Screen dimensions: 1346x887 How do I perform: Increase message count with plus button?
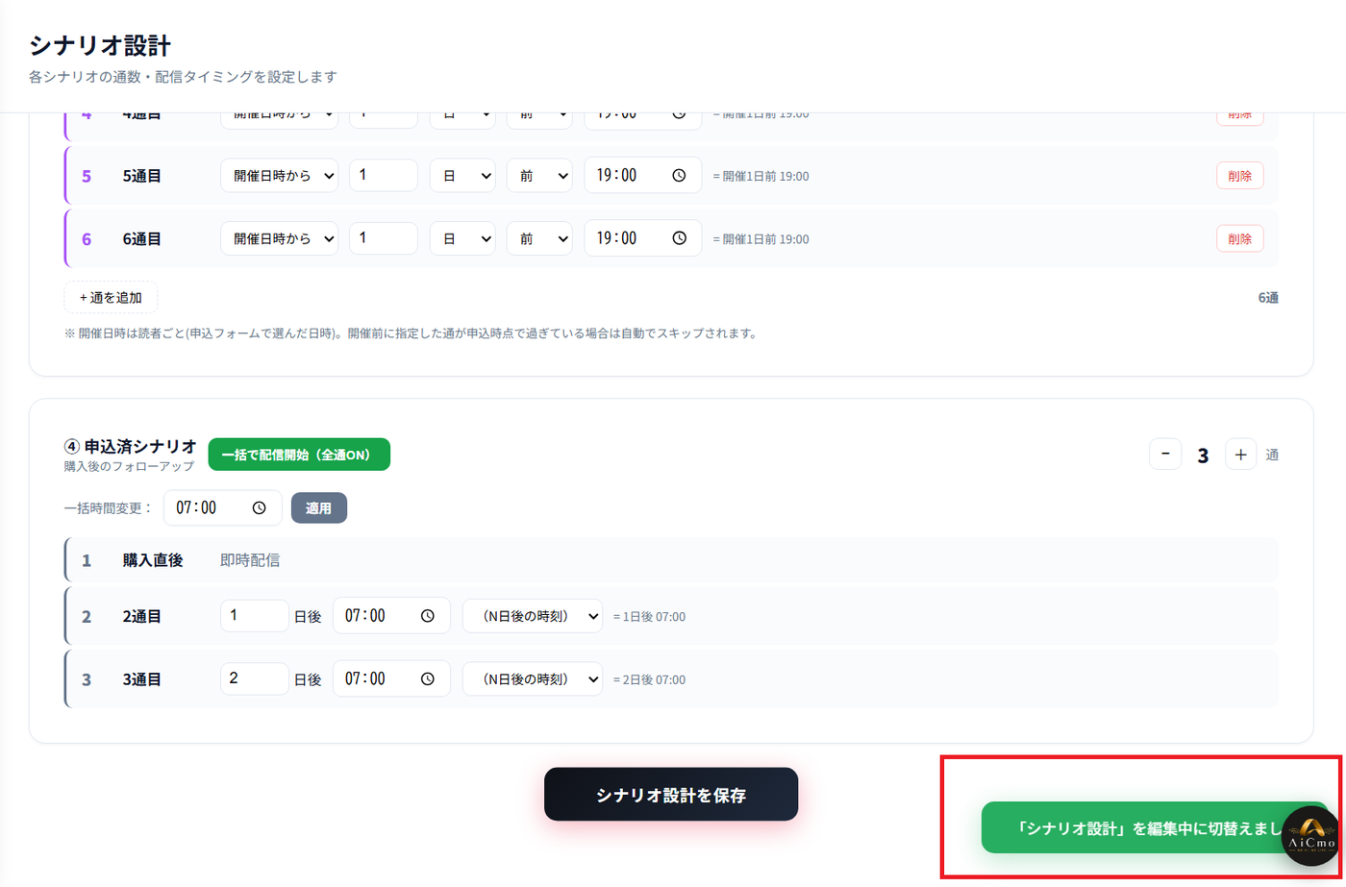pos(1240,455)
